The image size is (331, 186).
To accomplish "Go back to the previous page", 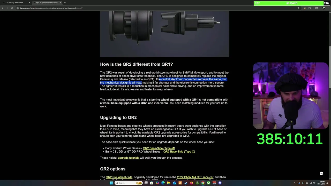I will tap(3, 8).
